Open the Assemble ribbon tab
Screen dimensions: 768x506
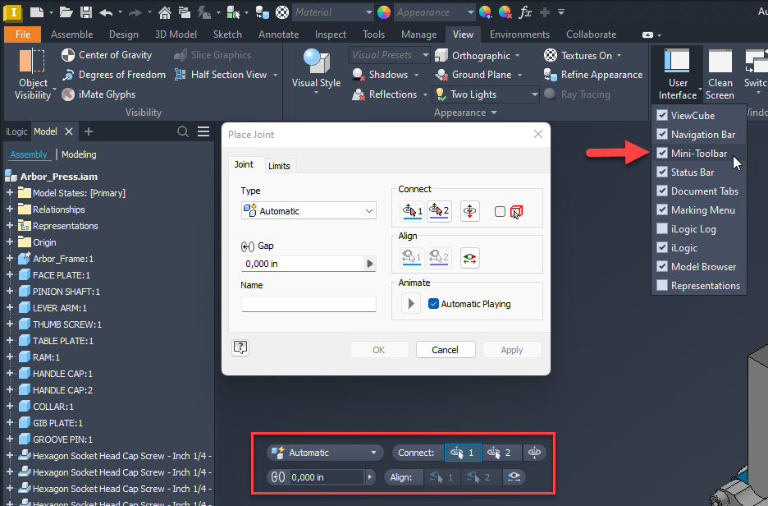[x=71, y=34]
